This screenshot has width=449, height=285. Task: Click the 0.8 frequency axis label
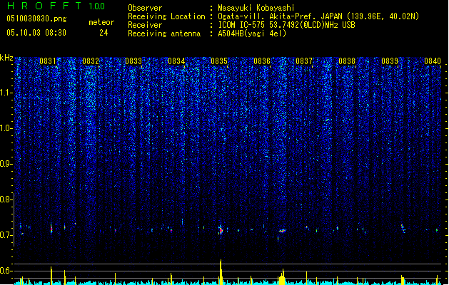tap(6, 199)
